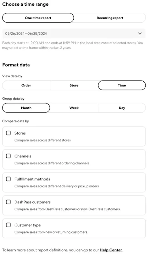Select the One-time report option
This screenshot has height=254, width=153.
(38, 18)
